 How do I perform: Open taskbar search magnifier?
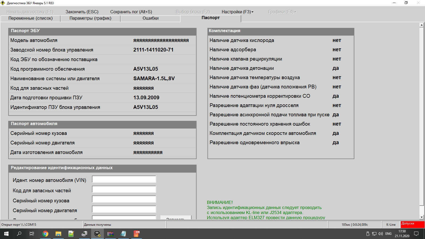pyautogui.click(x=19, y=234)
